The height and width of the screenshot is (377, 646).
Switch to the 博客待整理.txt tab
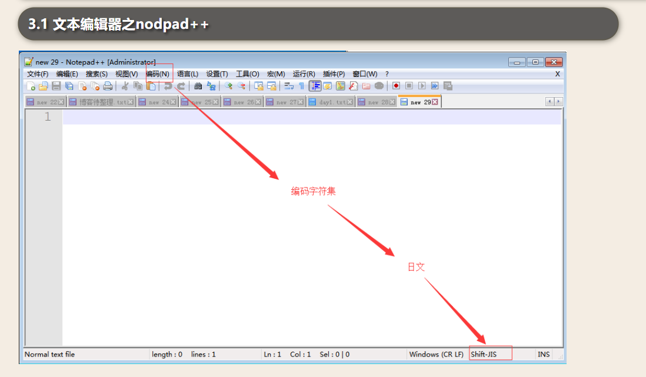point(101,102)
